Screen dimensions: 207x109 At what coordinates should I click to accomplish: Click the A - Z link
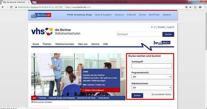[153, 27]
